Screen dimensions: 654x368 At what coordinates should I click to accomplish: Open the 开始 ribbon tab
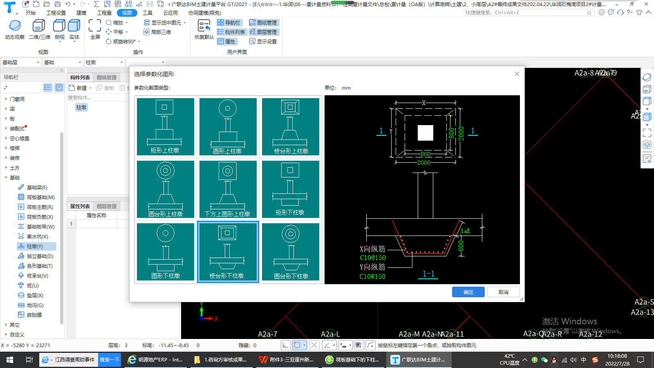point(31,13)
